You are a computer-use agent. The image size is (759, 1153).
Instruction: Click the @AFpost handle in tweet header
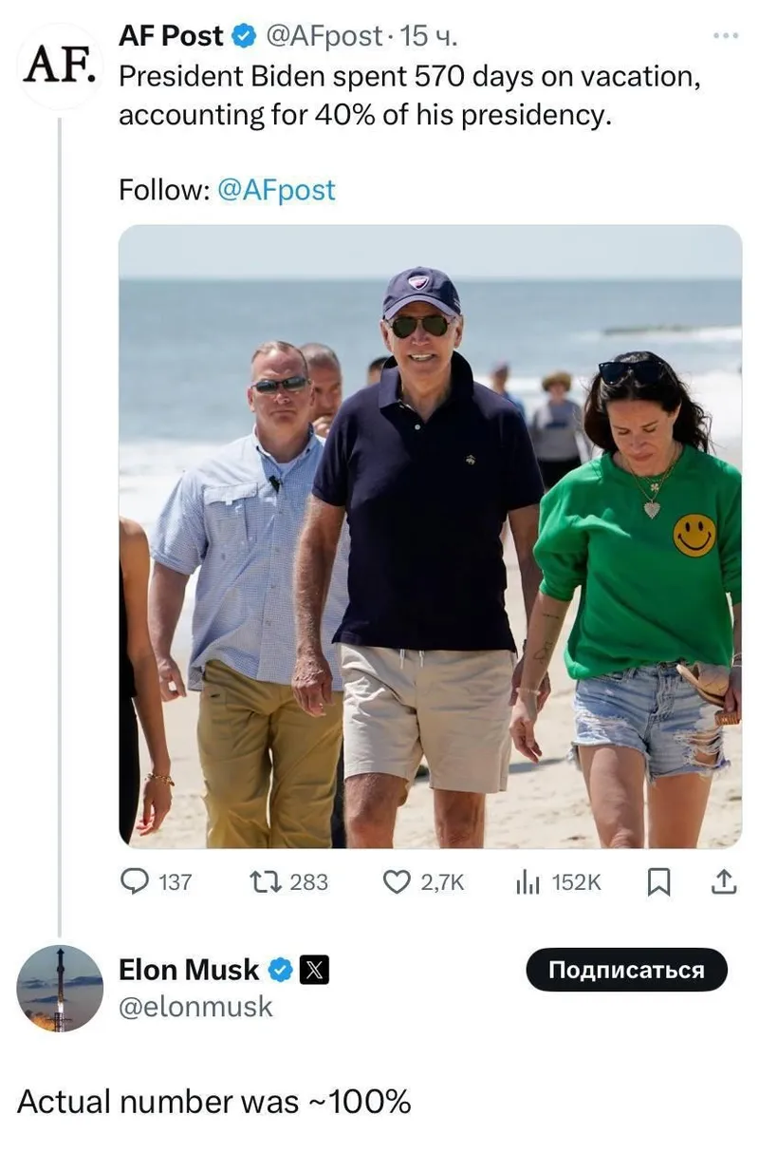pos(323,37)
